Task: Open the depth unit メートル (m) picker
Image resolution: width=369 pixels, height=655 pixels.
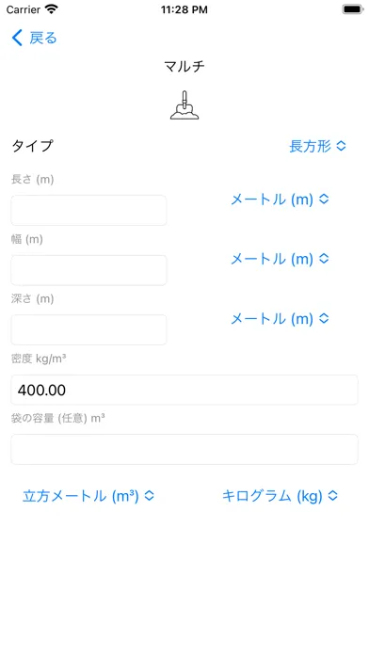Action: point(280,319)
